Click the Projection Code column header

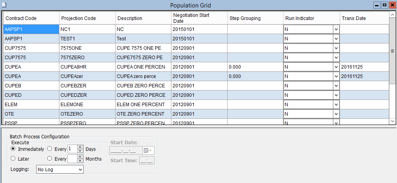point(87,18)
